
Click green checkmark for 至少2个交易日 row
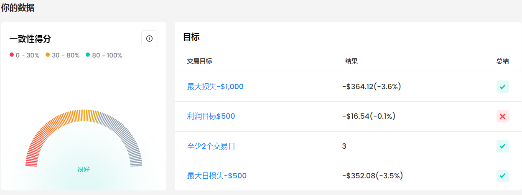pos(503,146)
